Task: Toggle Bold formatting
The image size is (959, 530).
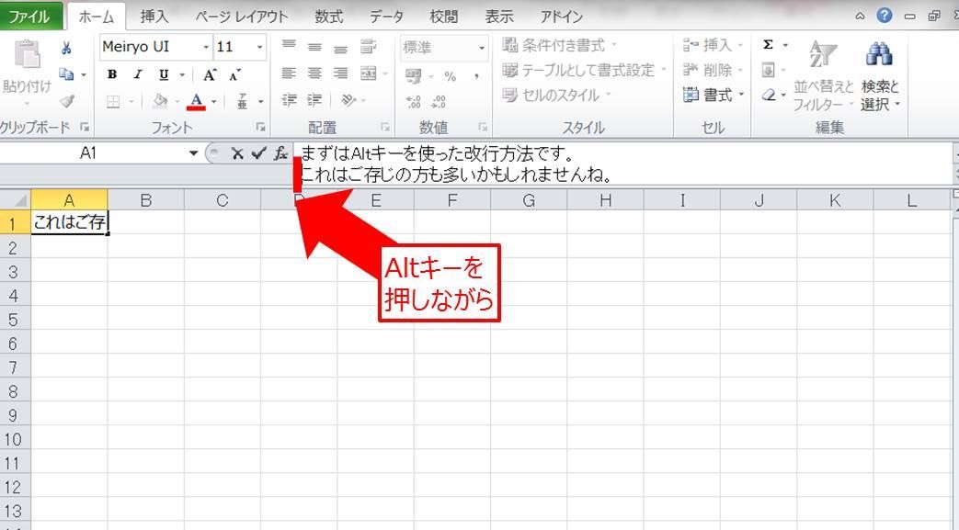Action: [112, 75]
